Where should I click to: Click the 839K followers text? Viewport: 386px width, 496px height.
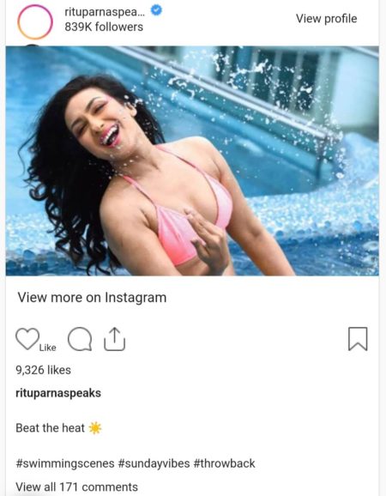104,27
